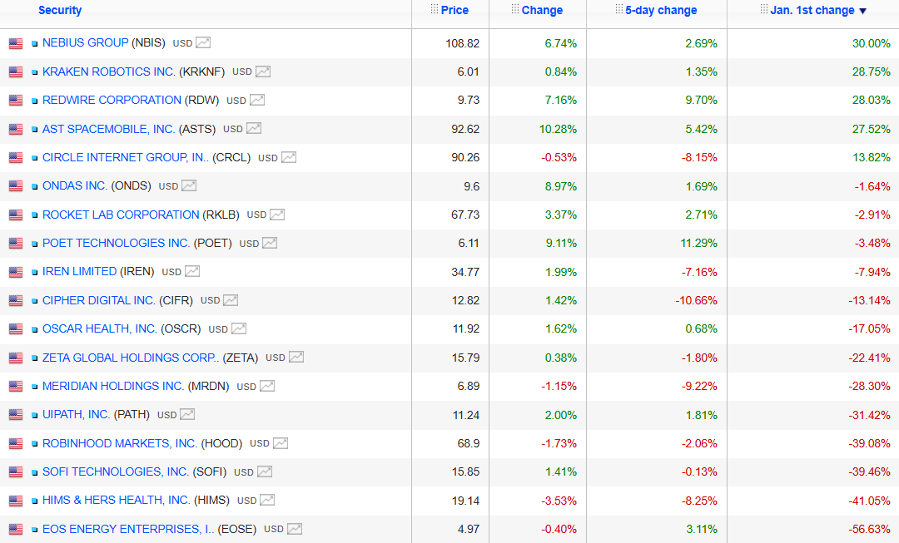
Task: Sort table by Price column
Action: click(454, 10)
